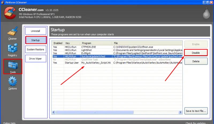Image resolution: width=214 pixels, height=124 pixels.
Task: Click Check for updates link
Action: pos(197,123)
